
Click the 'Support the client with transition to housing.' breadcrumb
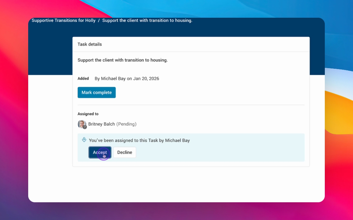coord(147,20)
